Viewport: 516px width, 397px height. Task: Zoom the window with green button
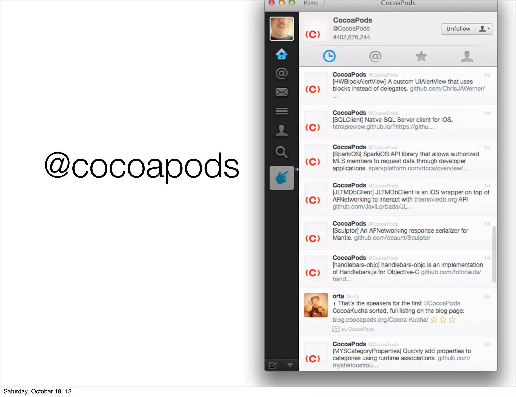(x=292, y=3)
